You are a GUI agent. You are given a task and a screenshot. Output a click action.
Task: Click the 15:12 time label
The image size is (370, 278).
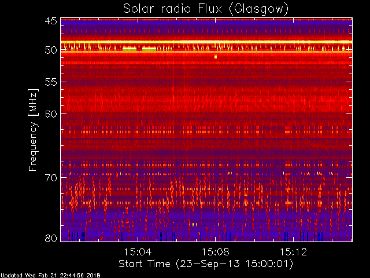[293, 252]
